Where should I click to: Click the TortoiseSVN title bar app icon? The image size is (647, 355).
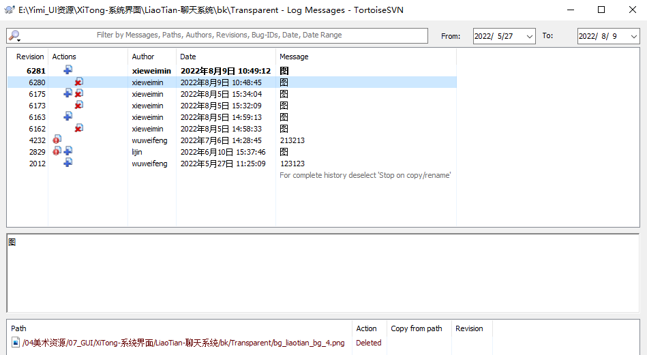(10, 10)
